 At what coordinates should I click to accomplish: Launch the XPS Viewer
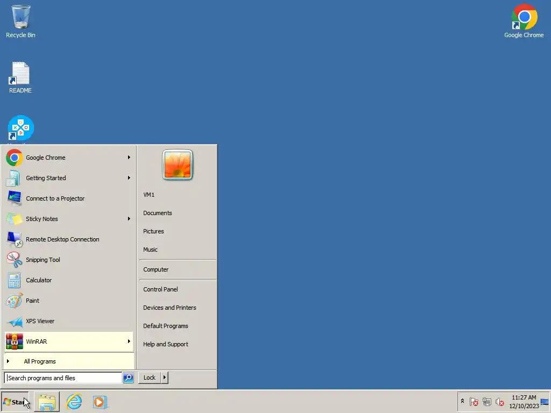coord(69,321)
